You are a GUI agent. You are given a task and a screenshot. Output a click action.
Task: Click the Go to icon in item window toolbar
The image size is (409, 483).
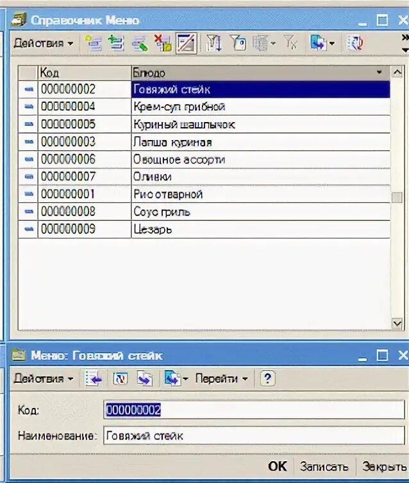172,378
